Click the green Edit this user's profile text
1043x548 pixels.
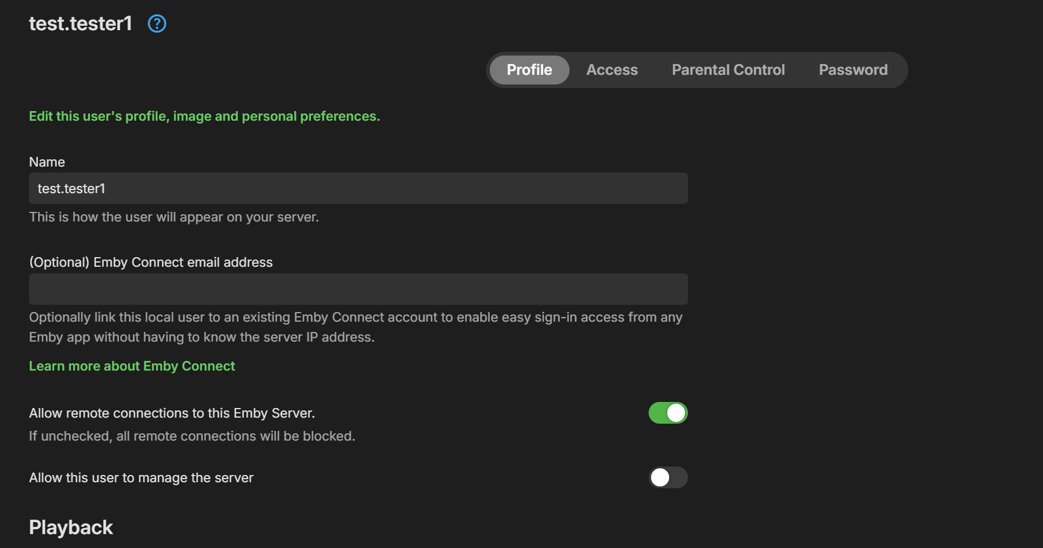click(204, 116)
